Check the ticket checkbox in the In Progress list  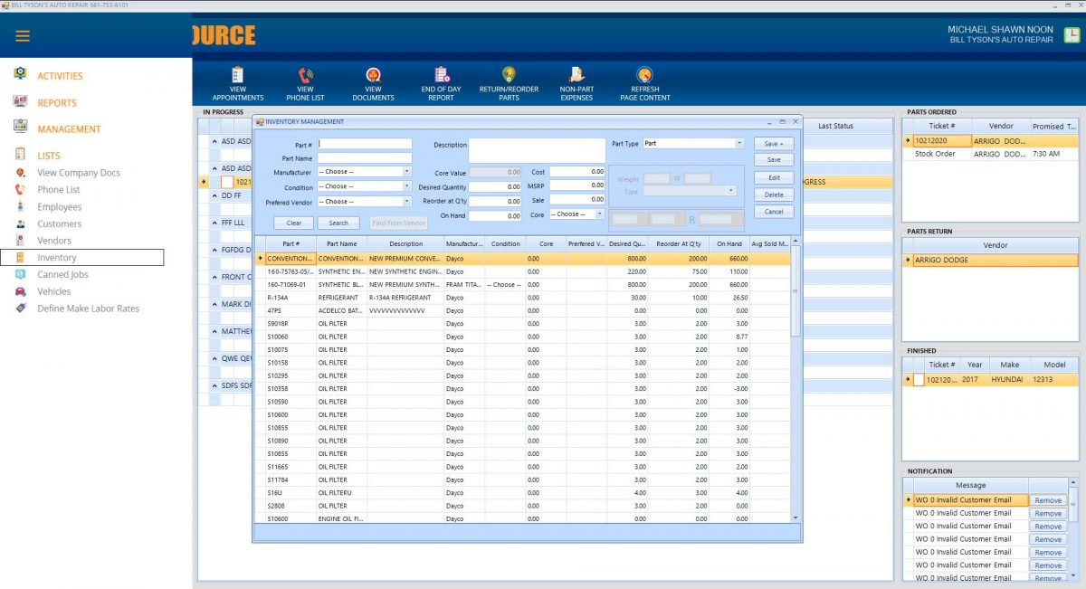click(x=229, y=181)
